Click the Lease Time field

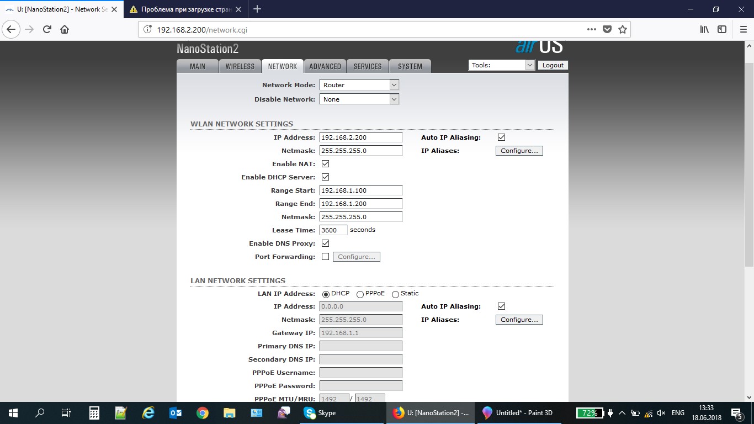[x=333, y=230]
